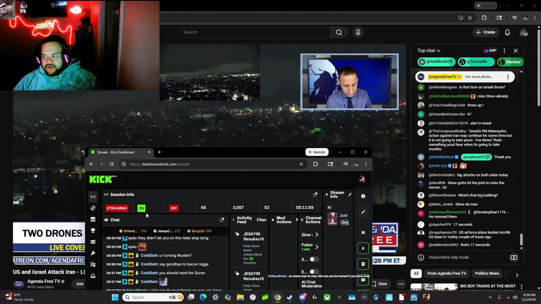Select the All filter chip
541x304 pixels.
(x=416, y=274)
